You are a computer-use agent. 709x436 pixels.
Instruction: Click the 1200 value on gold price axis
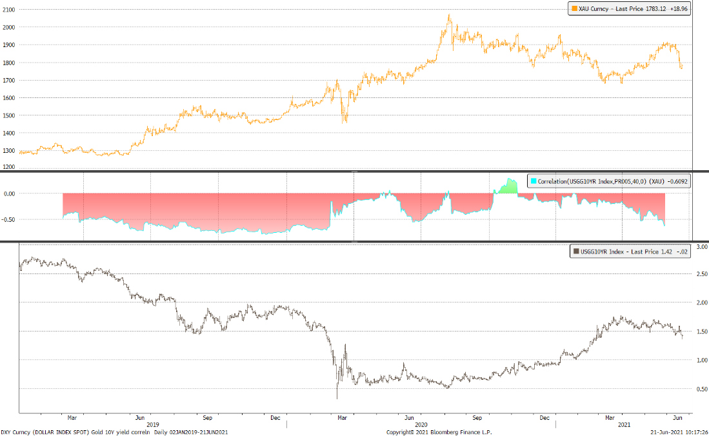click(x=9, y=167)
